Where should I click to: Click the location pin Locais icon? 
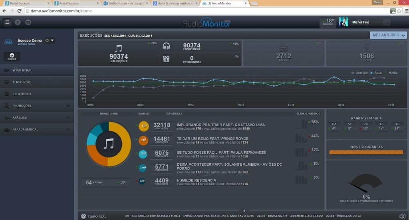[x=366, y=48]
